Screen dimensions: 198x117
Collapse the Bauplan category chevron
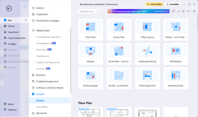[x=68, y=94]
